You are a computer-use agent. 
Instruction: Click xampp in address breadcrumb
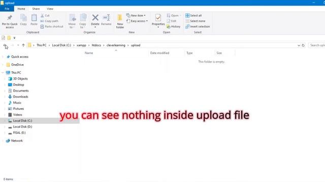pos(81,45)
